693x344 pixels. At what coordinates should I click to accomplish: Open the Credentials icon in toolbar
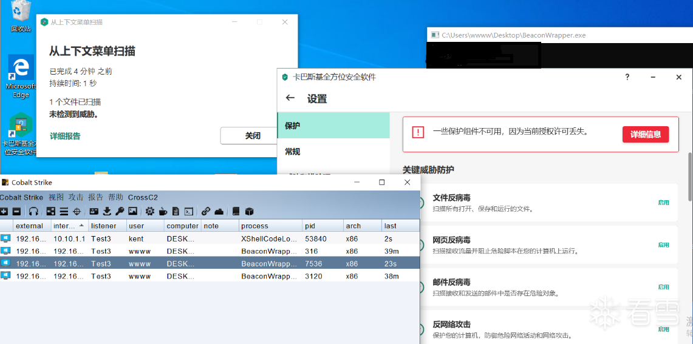pos(94,211)
